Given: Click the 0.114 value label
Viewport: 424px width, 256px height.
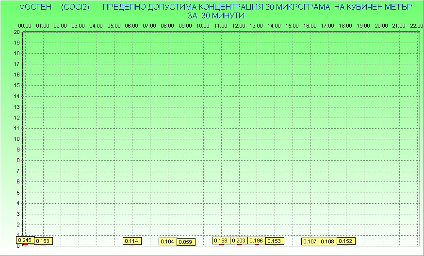Looking at the screenshot, I should (x=132, y=241).
